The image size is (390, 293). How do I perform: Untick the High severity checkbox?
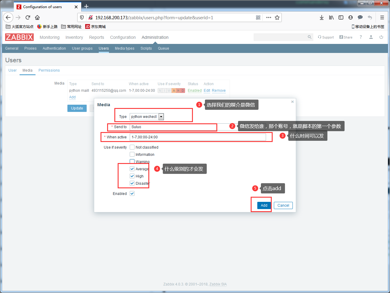pyautogui.click(x=132, y=176)
